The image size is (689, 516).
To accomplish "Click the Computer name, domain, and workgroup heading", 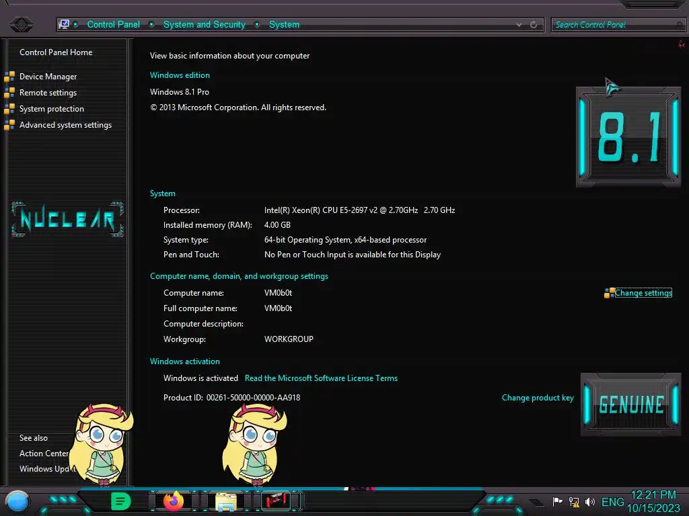I will (239, 276).
